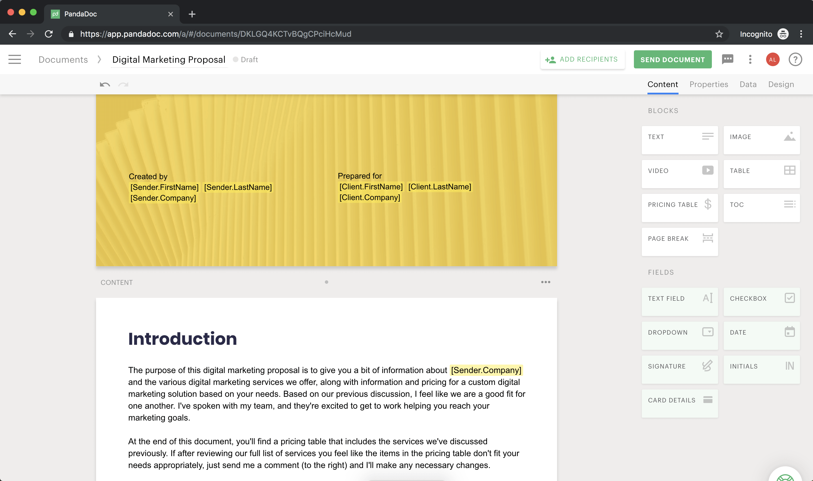Viewport: 813px width, 481px height.
Task: Open the help question mark icon
Action: point(795,60)
